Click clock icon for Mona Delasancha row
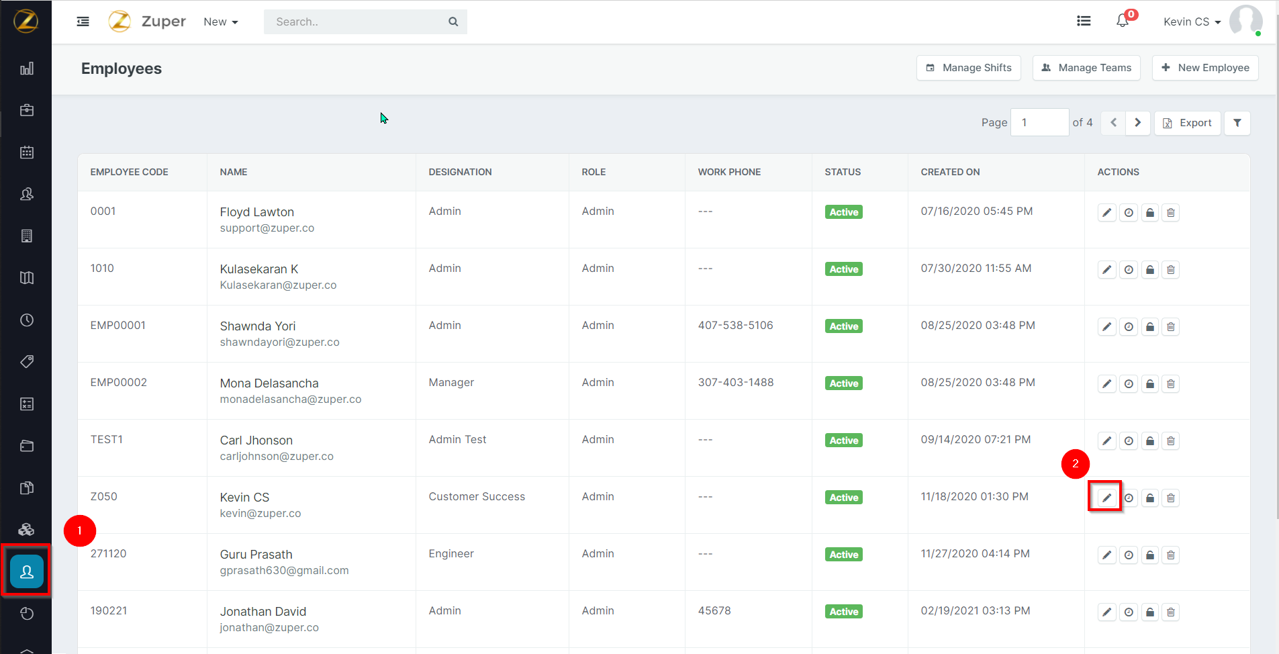 [x=1129, y=384]
